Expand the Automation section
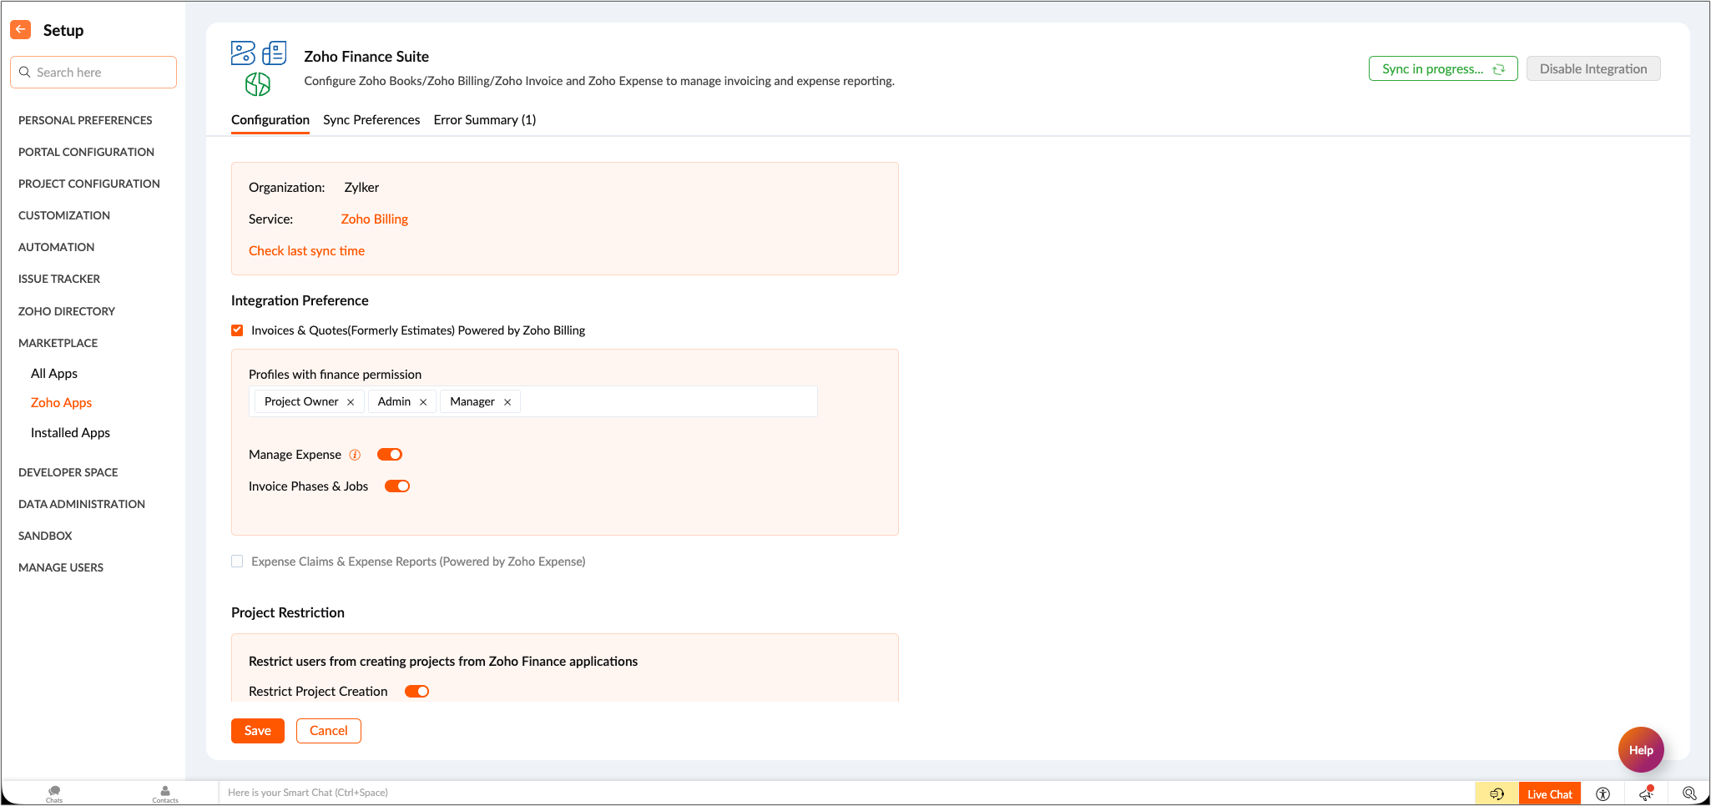Viewport: 1711px width, 806px height. point(56,247)
